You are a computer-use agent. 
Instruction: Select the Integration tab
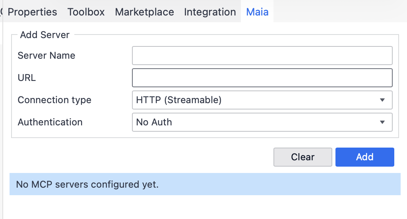[210, 12]
